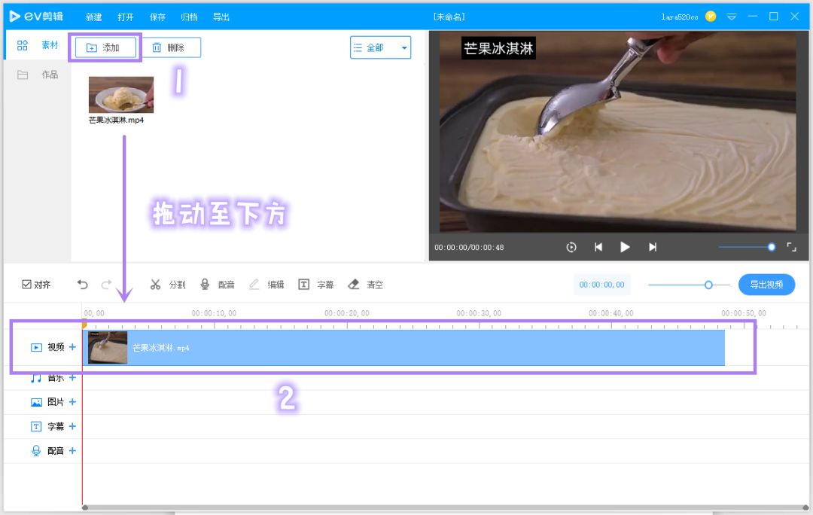Open the 导出 menu in the title bar

click(x=221, y=16)
